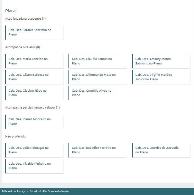Select the Acompanha parcialmente o relator heading
This screenshot has height=195, width=194.
point(33,107)
